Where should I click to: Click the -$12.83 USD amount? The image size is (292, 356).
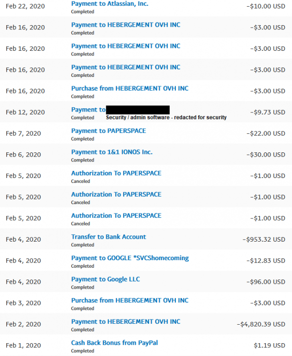pyautogui.click(x=266, y=261)
